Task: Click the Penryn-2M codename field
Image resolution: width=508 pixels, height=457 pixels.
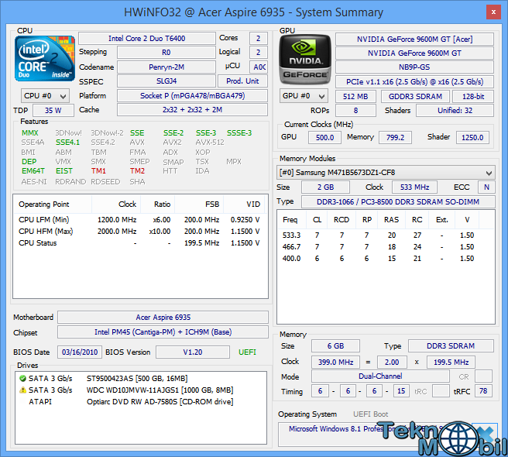Action: click(x=166, y=67)
